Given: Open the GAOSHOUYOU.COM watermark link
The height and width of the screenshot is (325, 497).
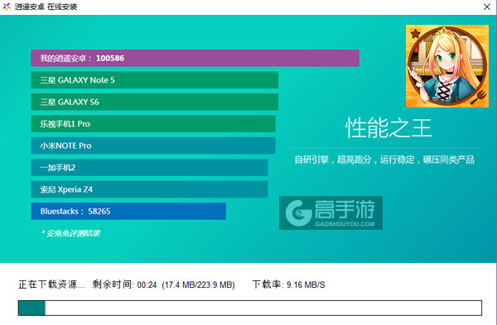Looking at the screenshot, I should point(345,224).
